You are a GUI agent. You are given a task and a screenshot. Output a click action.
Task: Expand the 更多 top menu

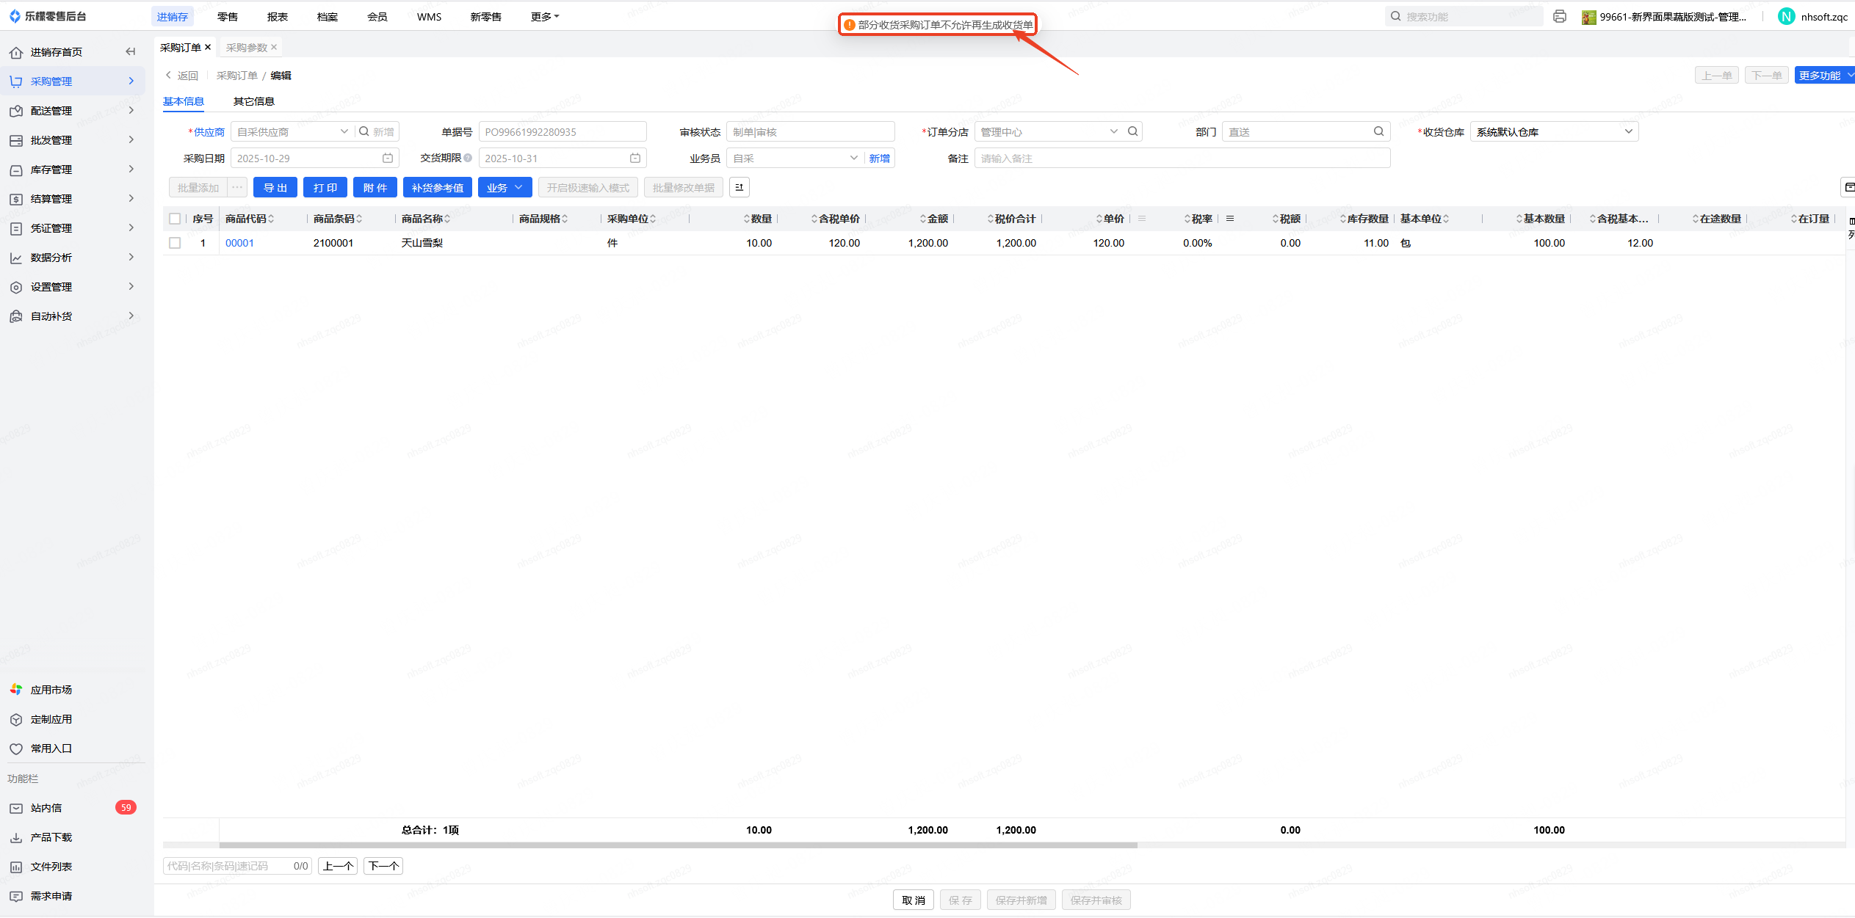(544, 16)
